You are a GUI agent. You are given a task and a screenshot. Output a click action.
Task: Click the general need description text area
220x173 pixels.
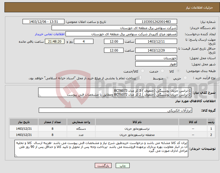(115, 92)
